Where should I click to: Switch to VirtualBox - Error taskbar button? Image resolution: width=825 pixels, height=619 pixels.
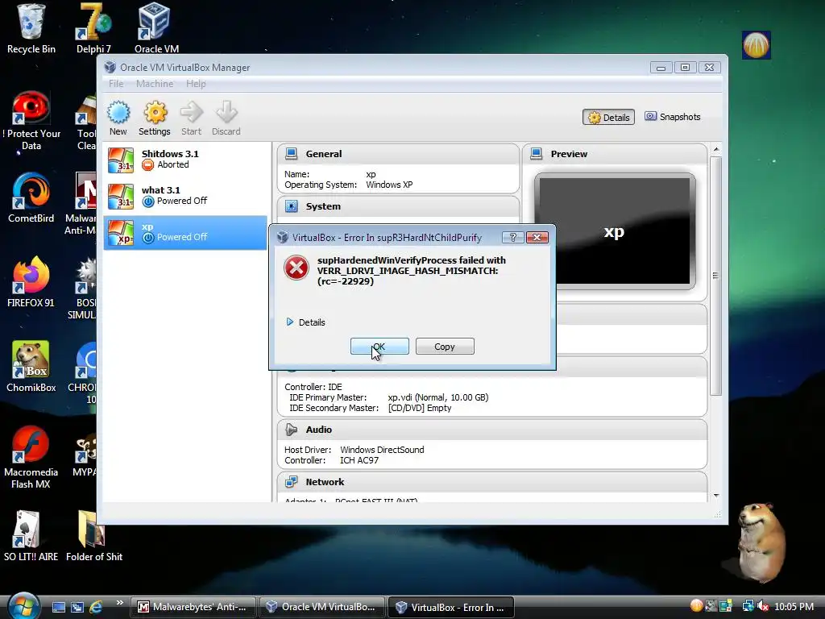click(x=451, y=607)
